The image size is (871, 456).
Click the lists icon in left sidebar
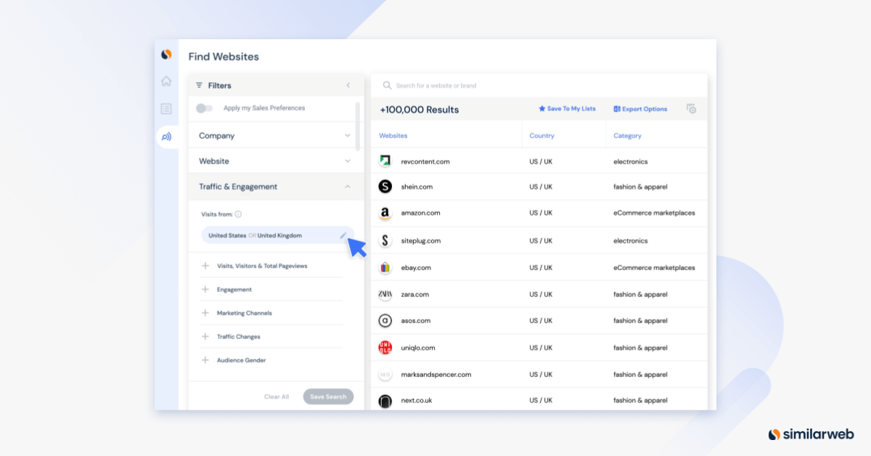tap(166, 108)
